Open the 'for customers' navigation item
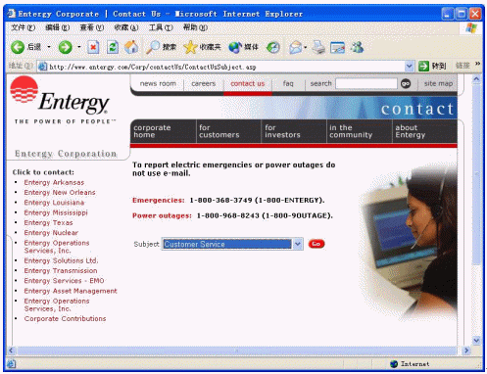The height and width of the screenshot is (374, 487). (219, 131)
